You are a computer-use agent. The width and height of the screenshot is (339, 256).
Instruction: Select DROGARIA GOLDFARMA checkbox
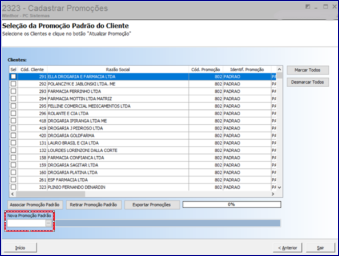pos(13,136)
